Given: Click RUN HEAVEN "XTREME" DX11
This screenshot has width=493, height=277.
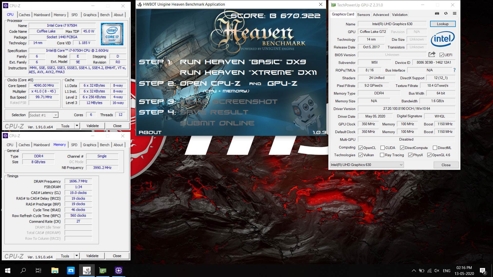Looking at the screenshot, I should click(x=248, y=73).
